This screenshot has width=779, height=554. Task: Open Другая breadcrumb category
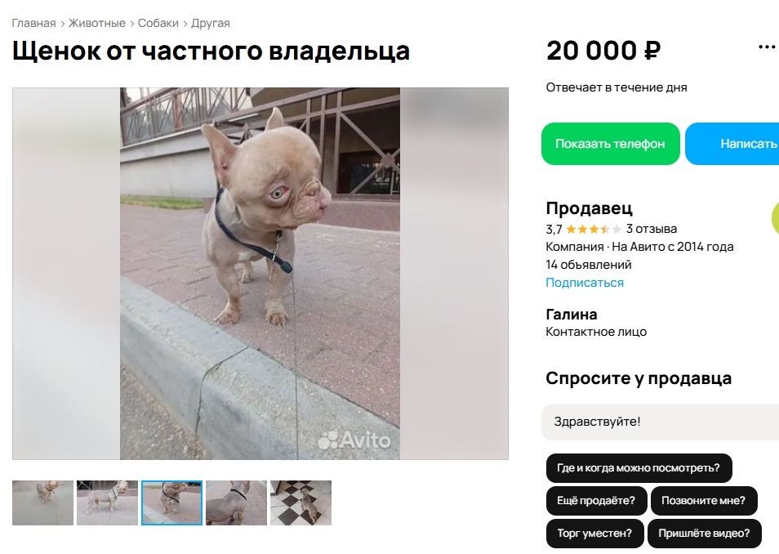coord(211,24)
